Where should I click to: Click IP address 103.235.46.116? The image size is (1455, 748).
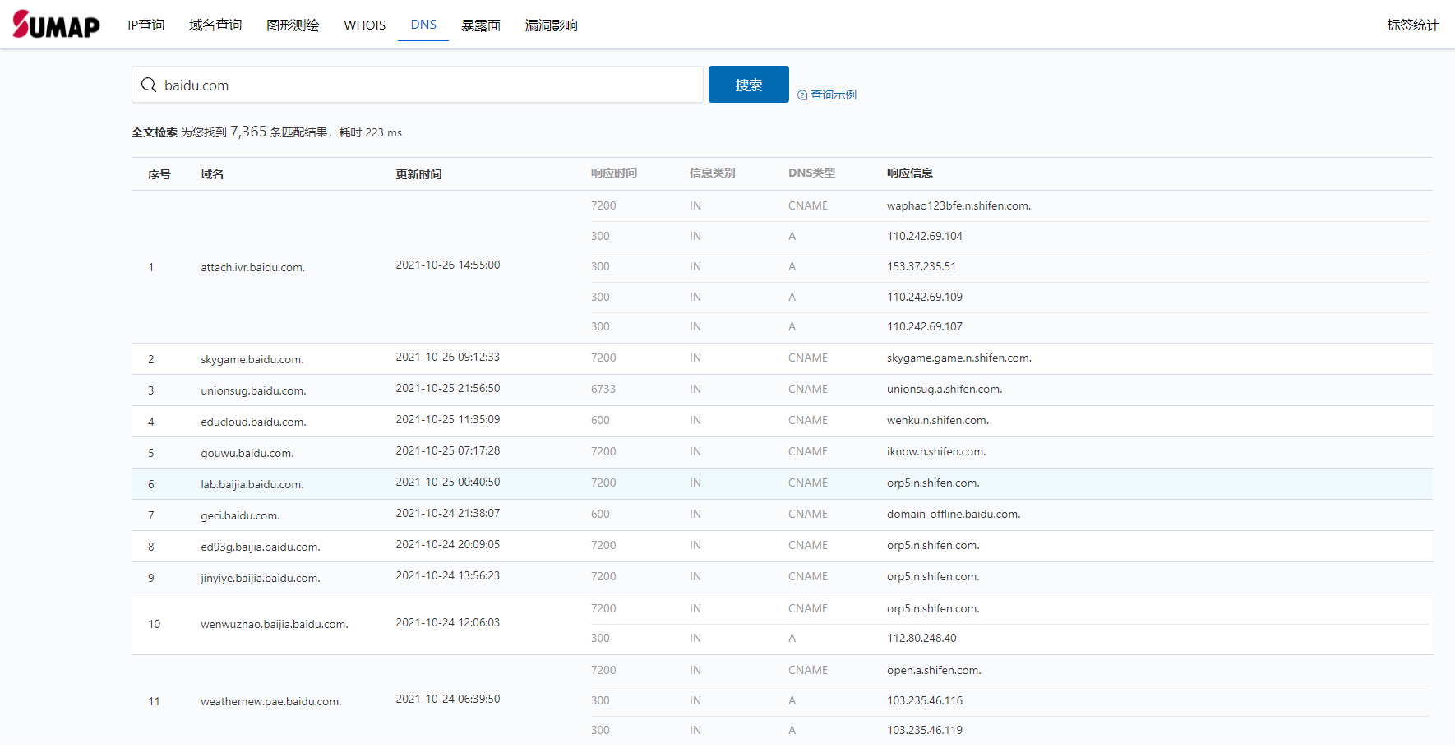click(x=925, y=701)
